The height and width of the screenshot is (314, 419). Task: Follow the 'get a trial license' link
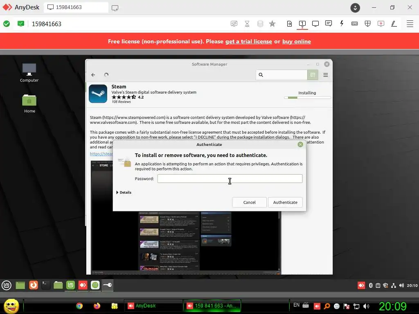pyautogui.click(x=248, y=41)
